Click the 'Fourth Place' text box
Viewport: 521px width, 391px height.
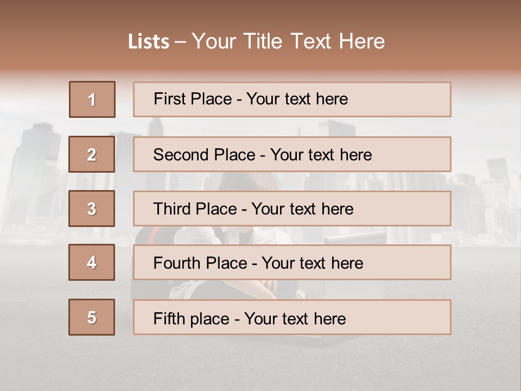[292, 262]
